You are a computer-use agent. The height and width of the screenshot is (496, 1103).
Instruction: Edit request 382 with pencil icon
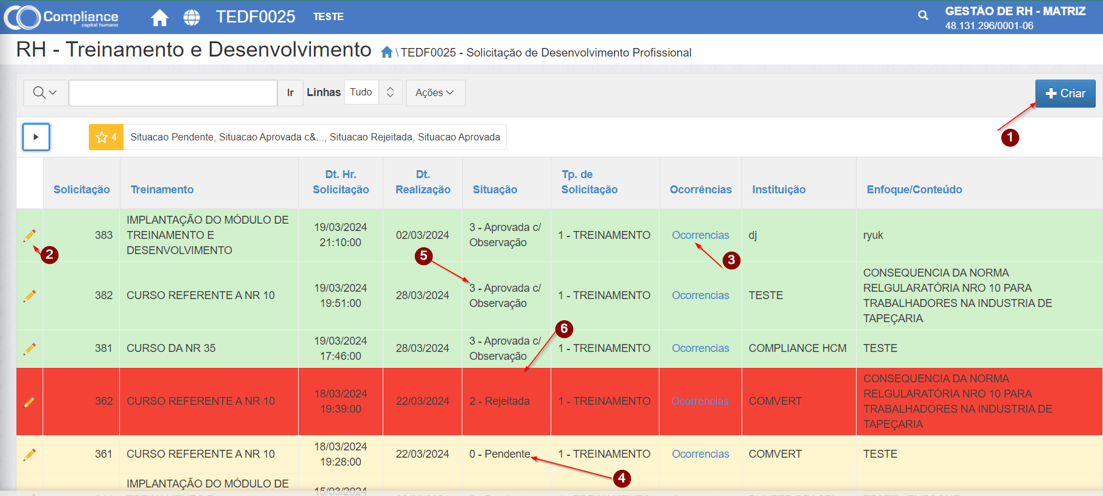[x=29, y=296]
